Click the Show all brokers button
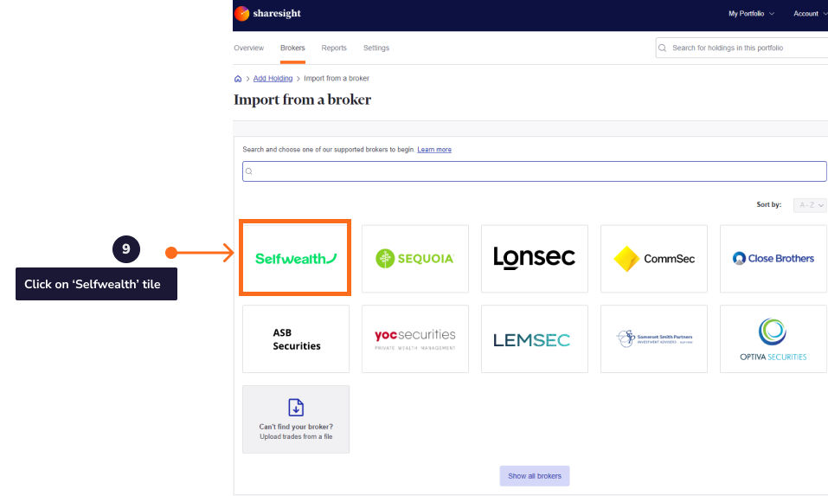The image size is (828, 496). coord(535,476)
